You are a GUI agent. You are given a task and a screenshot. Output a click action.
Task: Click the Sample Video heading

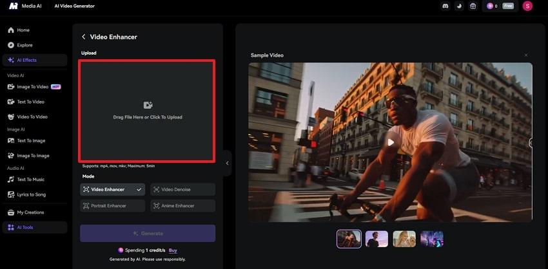(267, 55)
